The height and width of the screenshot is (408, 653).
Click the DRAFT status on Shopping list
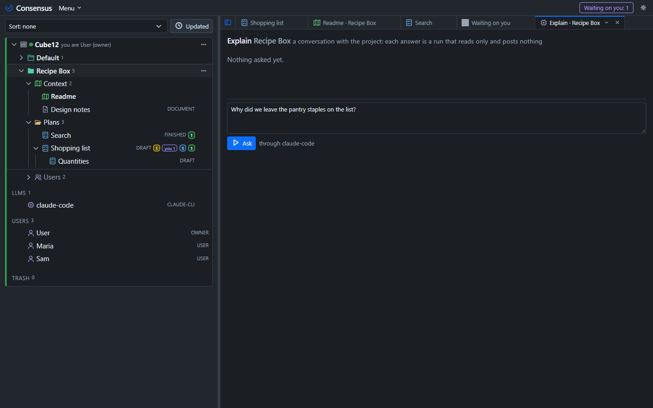click(x=144, y=148)
